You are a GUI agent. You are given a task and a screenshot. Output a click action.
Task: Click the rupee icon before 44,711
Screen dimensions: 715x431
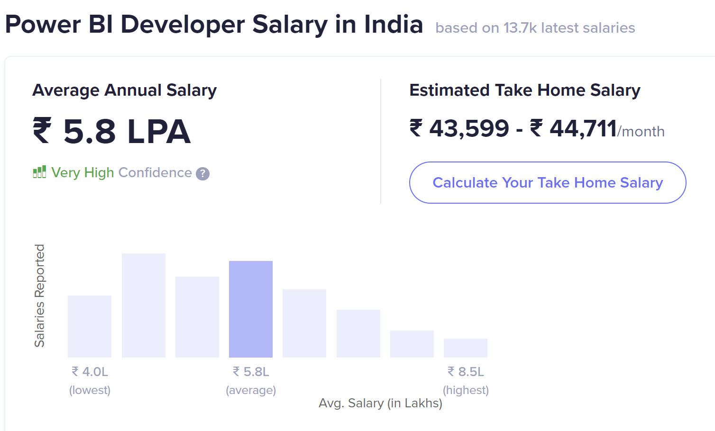click(536, 128)
